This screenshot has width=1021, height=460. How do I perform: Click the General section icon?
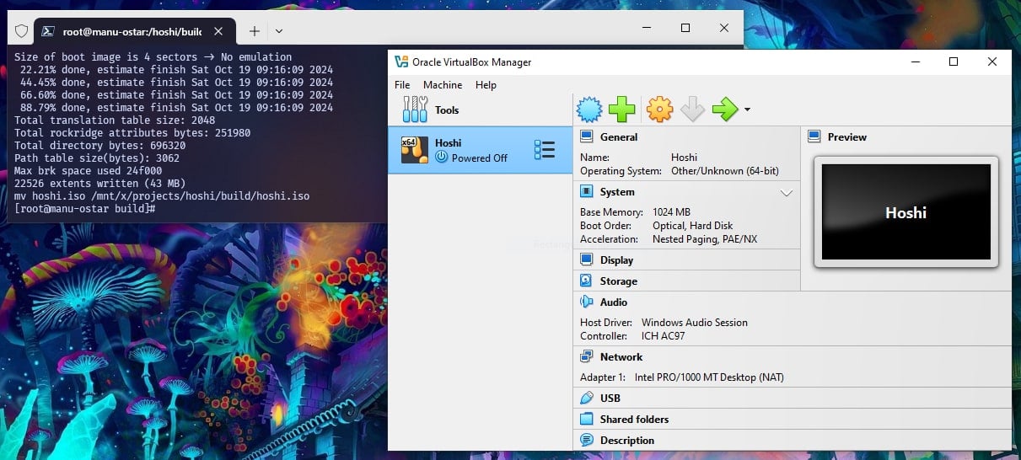(x=587, y=136)
